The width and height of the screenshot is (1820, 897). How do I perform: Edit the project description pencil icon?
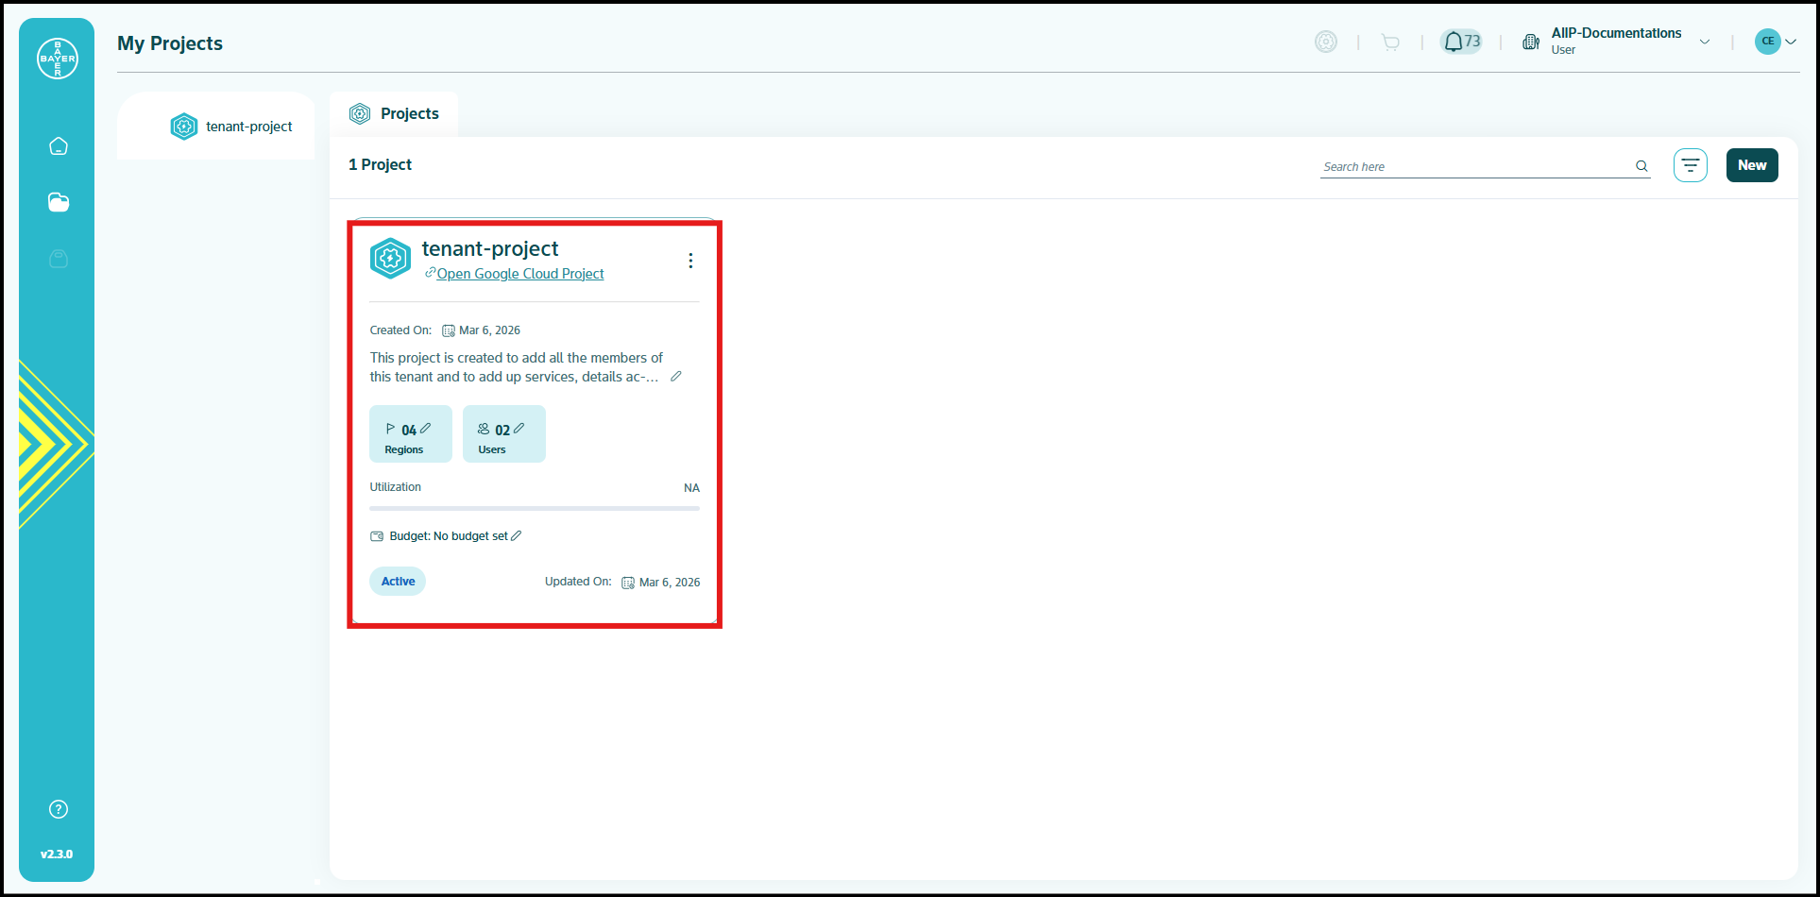click(676, 377)
